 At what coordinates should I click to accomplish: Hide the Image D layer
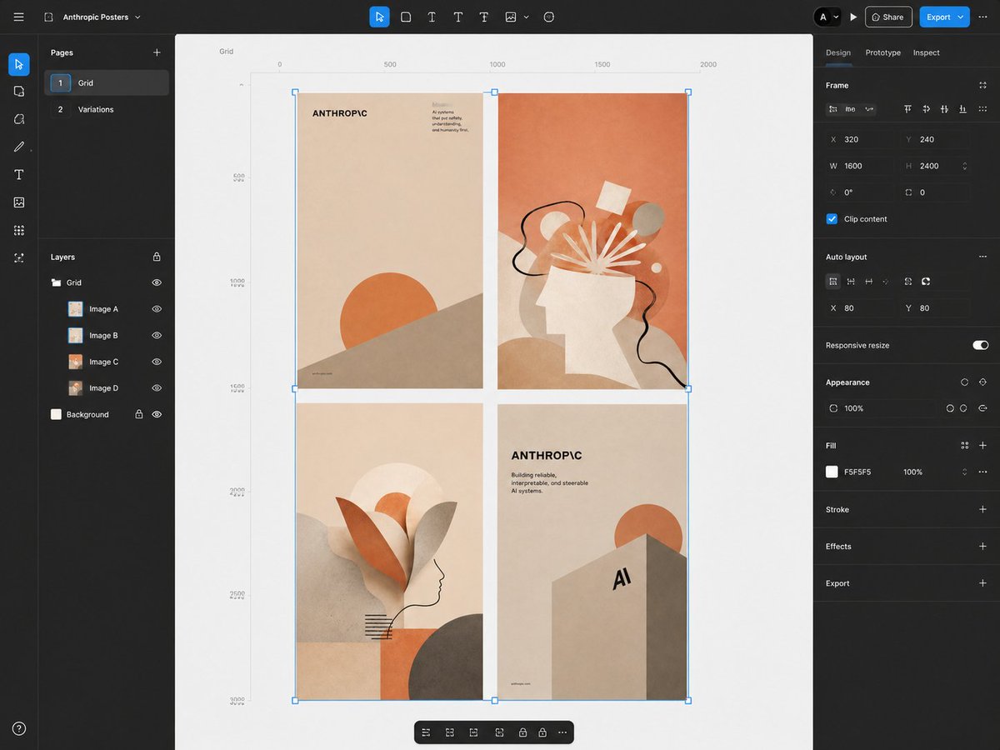(x=157, y=388)
